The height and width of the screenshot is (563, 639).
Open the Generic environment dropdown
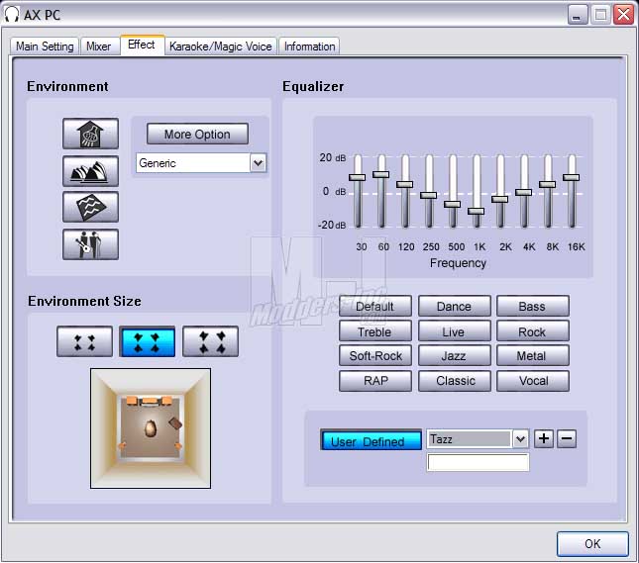[x=258, y=163]
